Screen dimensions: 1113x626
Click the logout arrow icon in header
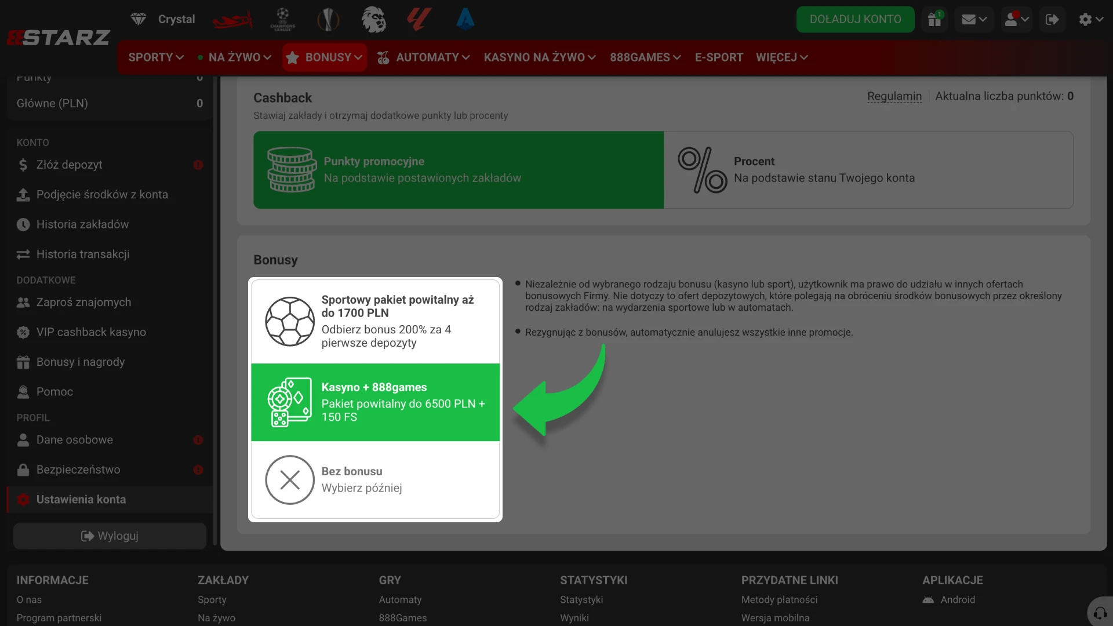click(x=1052, y=19)
